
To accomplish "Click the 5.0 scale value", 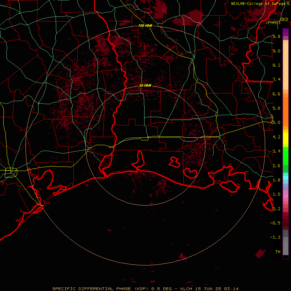I will pos(276,123).
